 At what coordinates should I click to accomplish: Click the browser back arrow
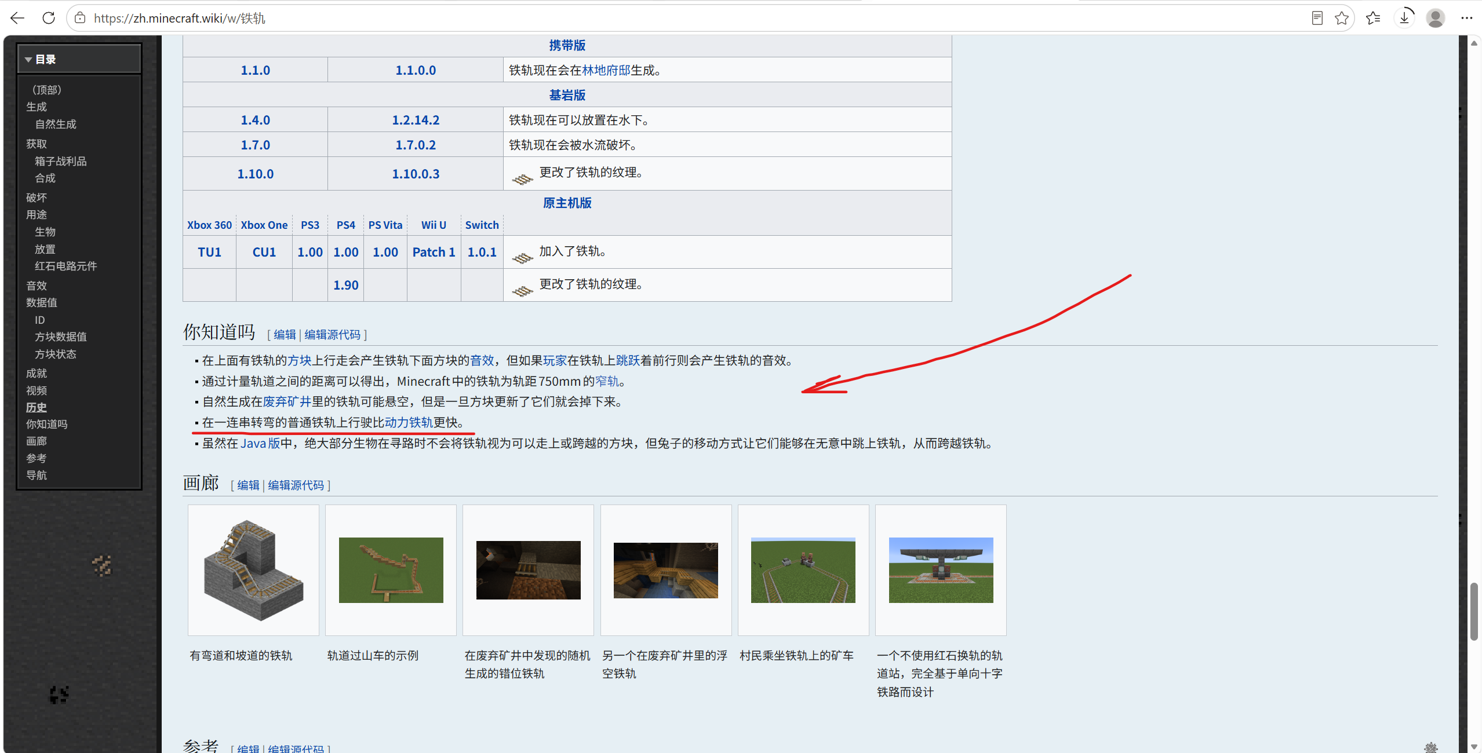[17, 18]
